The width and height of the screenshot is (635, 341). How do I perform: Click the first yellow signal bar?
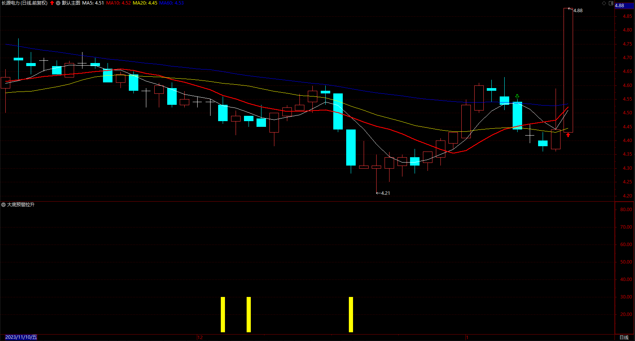tap(223, 314)
